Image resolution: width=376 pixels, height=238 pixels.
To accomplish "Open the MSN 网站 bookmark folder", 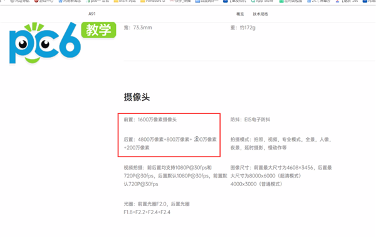I will click(x=125, y=1).
